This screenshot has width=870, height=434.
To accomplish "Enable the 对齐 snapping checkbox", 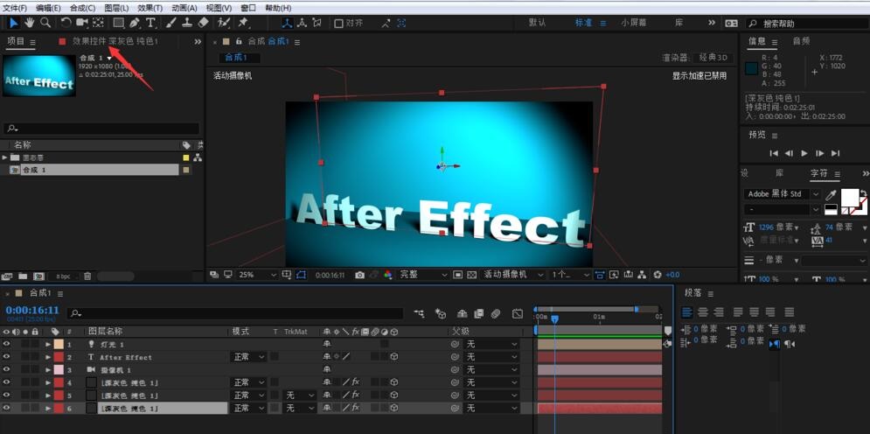I will (x=338, y=24).
